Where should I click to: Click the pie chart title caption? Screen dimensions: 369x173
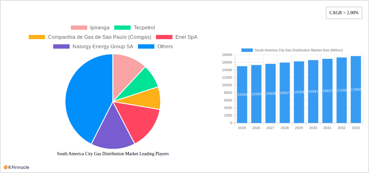pos(113,154)
